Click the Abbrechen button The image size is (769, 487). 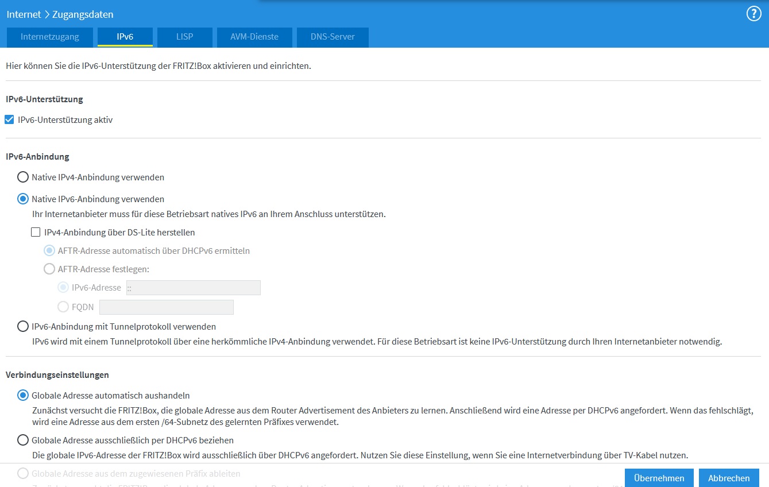[x=729, y=478]
